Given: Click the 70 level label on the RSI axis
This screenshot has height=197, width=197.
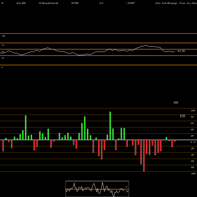Looking at the screenshot, I should [x=3, y=45].
